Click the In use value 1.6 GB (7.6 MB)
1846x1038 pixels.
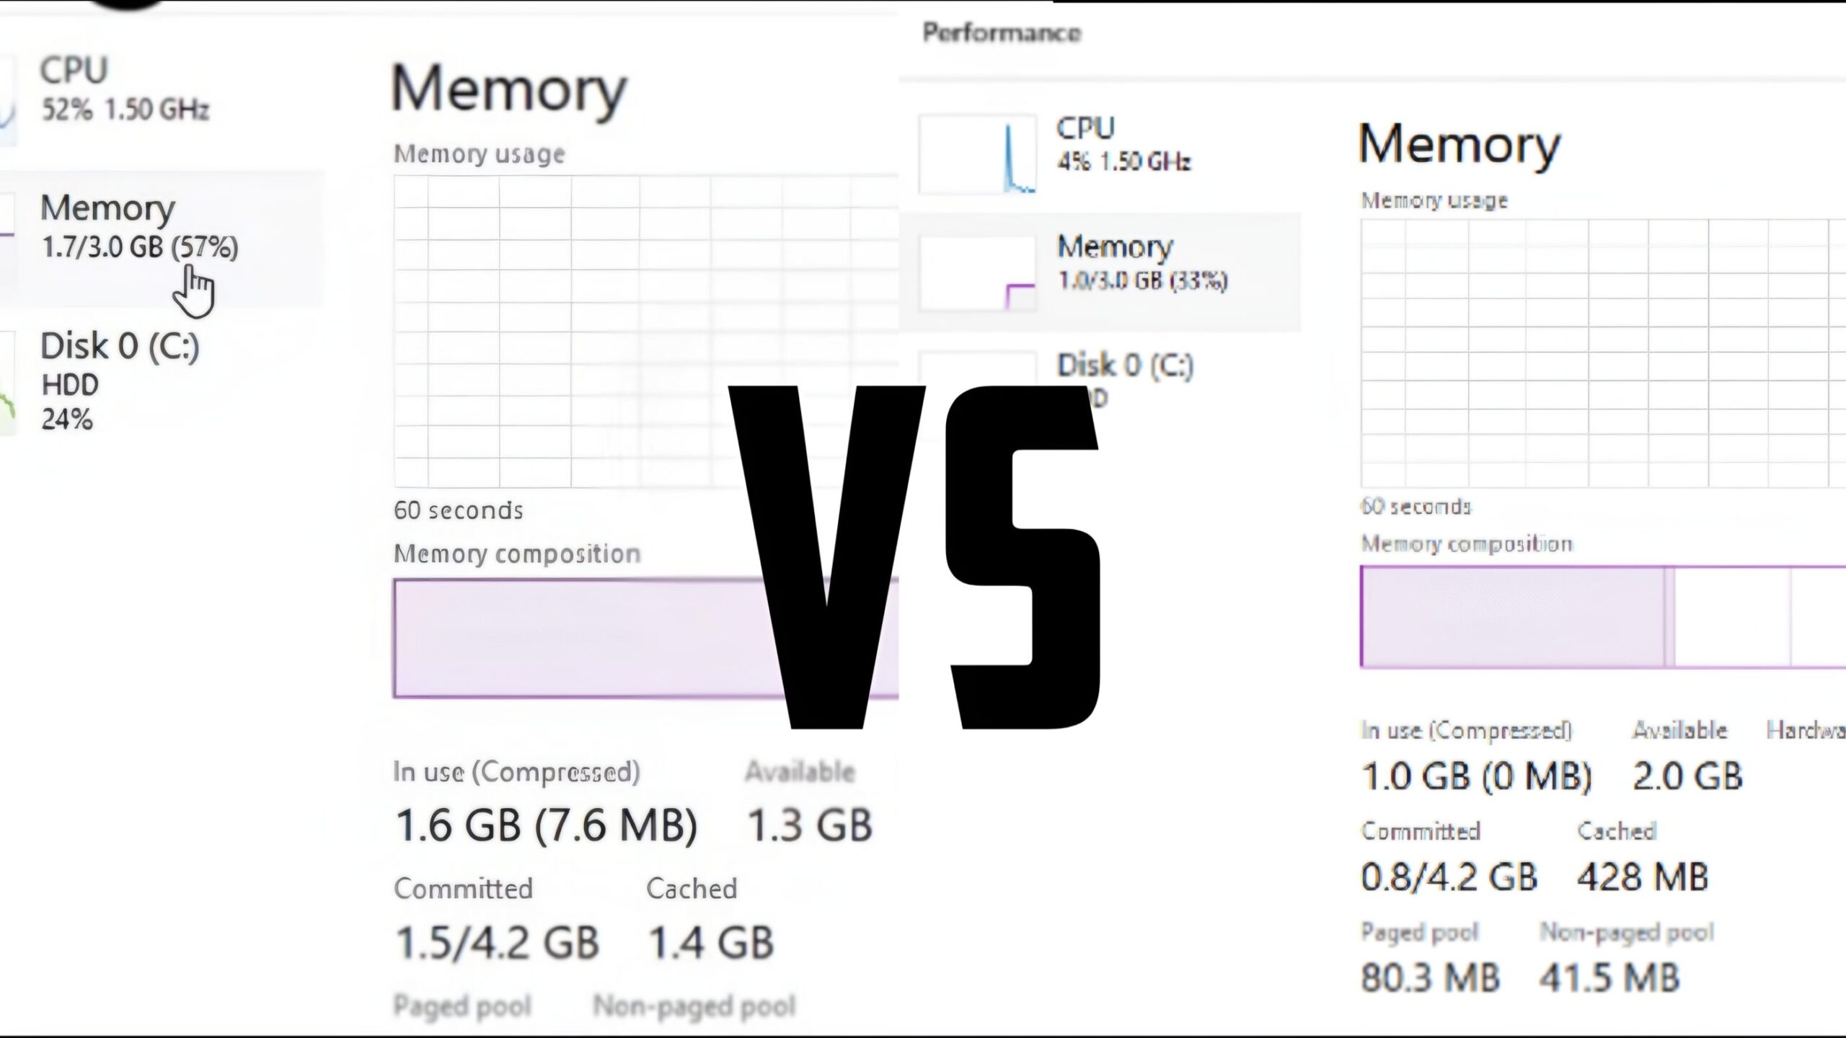546,825
